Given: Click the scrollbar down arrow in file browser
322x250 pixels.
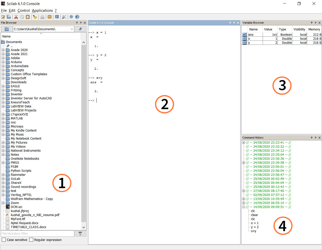Looking at the screenshot, I should pyautogui.click(x=84, y=227).
